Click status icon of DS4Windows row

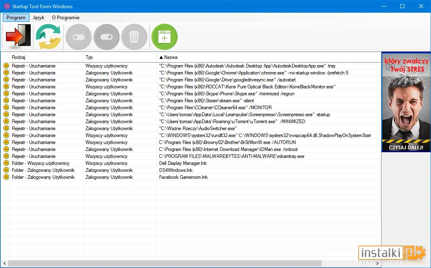6,170
